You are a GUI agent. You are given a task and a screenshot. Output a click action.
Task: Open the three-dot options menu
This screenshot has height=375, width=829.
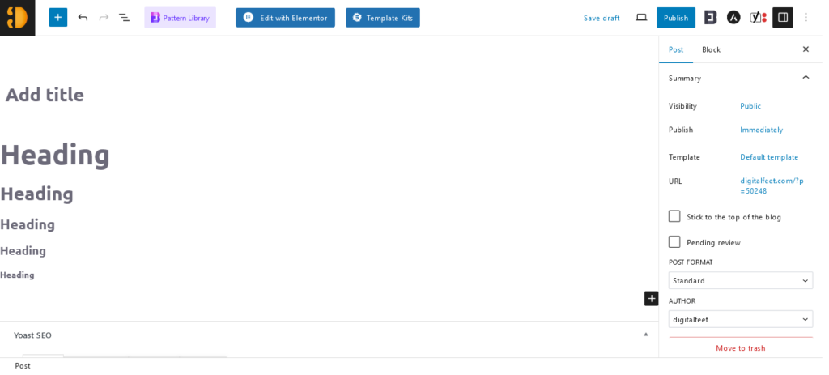(806, 18)
